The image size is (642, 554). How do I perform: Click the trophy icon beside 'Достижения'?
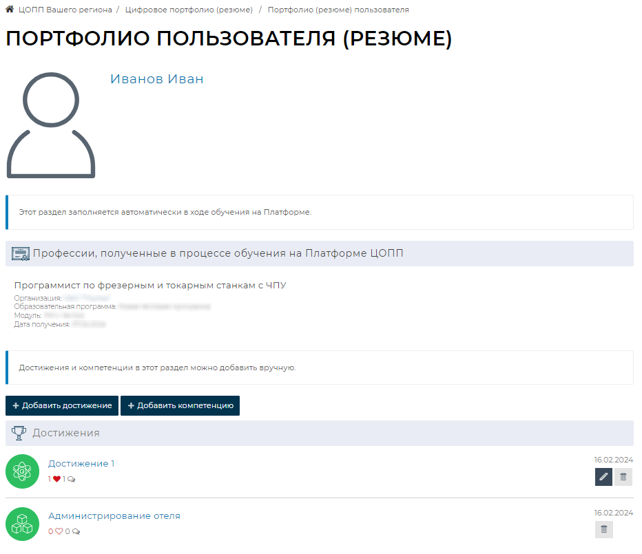(x=19, y=433)
